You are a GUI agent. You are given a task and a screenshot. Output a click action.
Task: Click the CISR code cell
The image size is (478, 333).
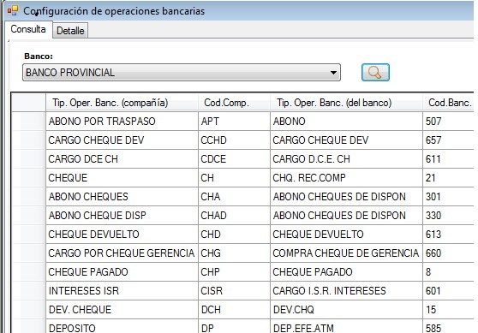(x=234, y=291)
